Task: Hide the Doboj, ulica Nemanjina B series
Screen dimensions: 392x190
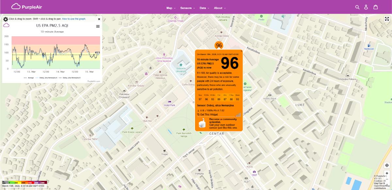Action: [71, 78]
